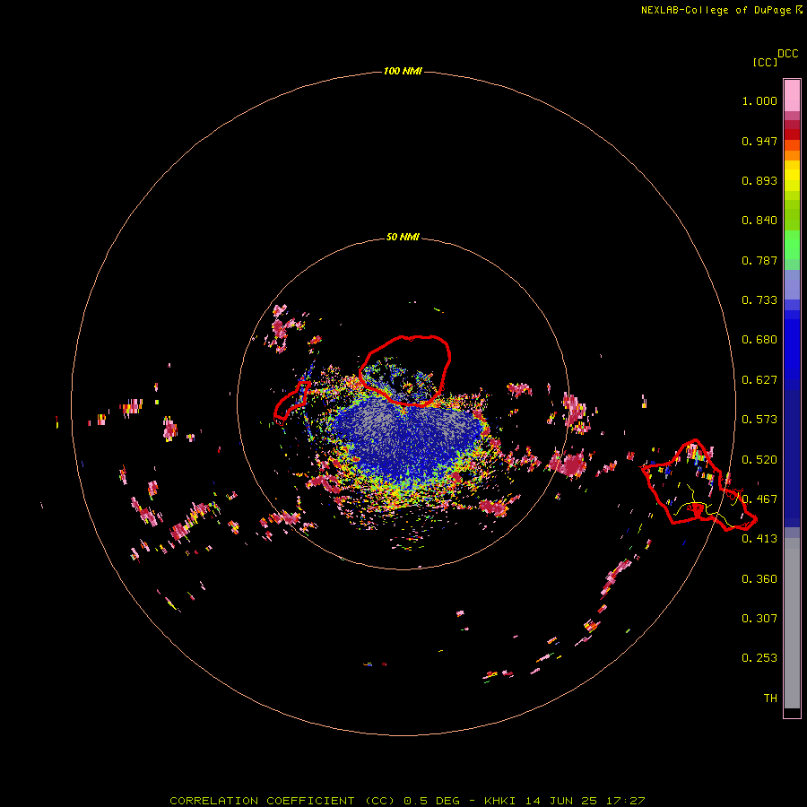Viewport: 807px width, 807px height.
Task: Select the 0.360 scale value
Action: [x=759, y=579]
